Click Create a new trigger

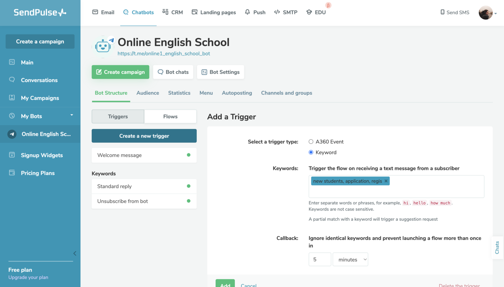(x=144, y=136)
